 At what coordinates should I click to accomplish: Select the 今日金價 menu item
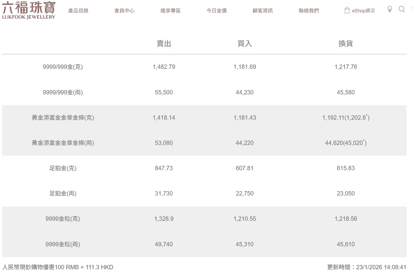(x=216, y=10)
